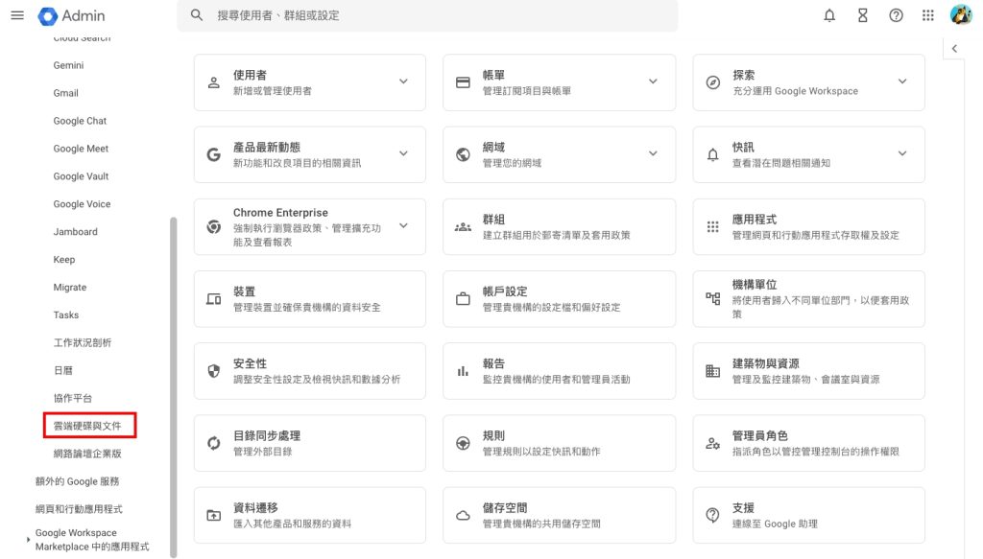The height and width of the screenshot is (559, 983).
Task: Open Google Meet in the sidebar
Action: coord(81,149)
